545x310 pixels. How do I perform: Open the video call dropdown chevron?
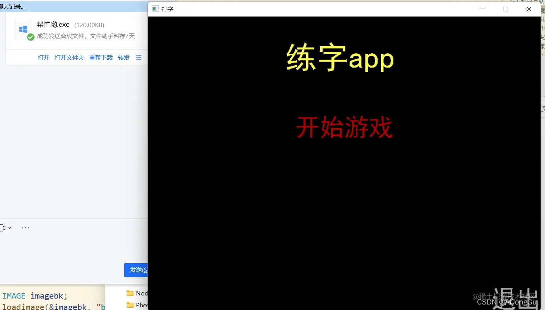(9, 227)
